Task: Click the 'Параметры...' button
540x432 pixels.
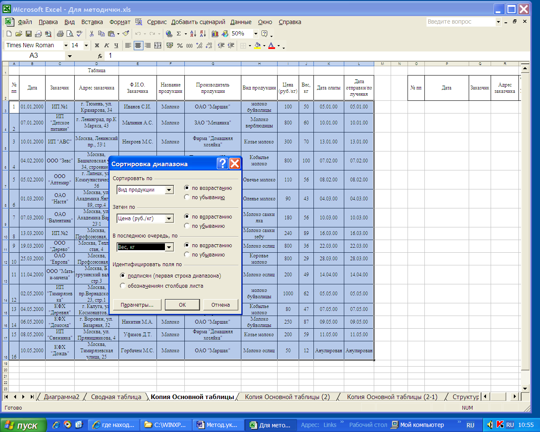Action: (x=137, y=305)
